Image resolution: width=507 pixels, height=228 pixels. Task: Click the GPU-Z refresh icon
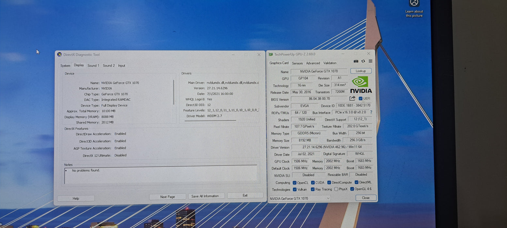click(x=363, y=61)
